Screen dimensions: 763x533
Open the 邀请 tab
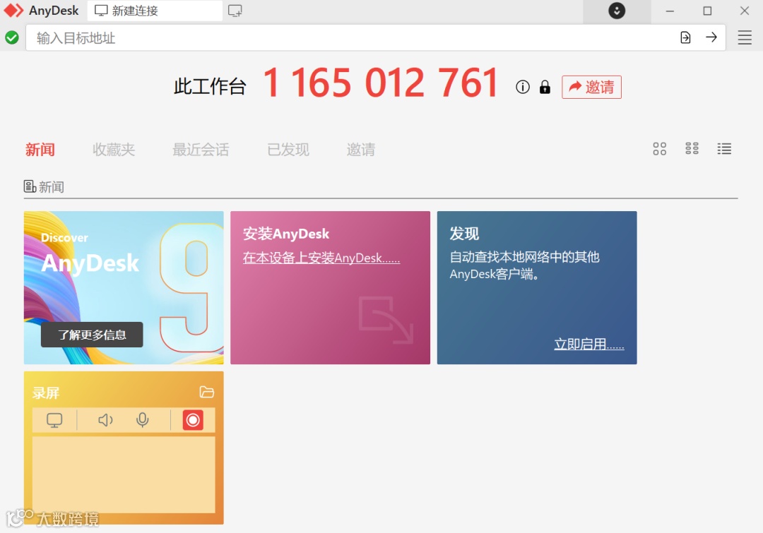click(360, 149)
